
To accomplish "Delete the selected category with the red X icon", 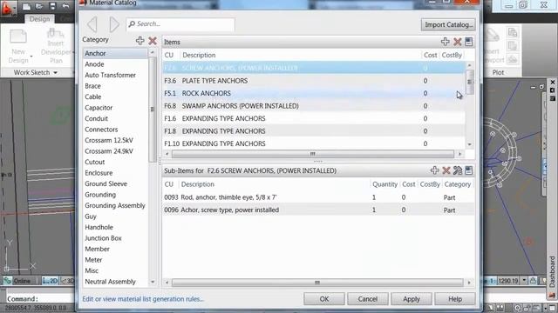I will tap(153, 41).
